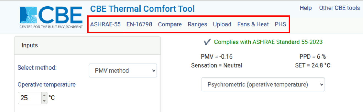Open the Select method dropdown
The width and height of the screenshot is (363, 112).
click(x=123, y=70)
